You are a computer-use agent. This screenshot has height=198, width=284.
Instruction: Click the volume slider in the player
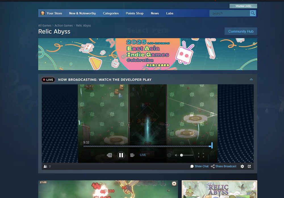(187, 155)
